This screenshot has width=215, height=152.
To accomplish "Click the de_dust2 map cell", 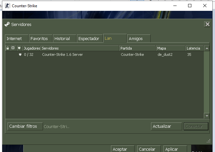I will (165, 54).
